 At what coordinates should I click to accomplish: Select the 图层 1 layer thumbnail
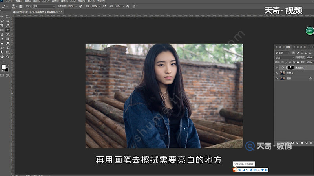pyautogui.click(x=283, y=73)
